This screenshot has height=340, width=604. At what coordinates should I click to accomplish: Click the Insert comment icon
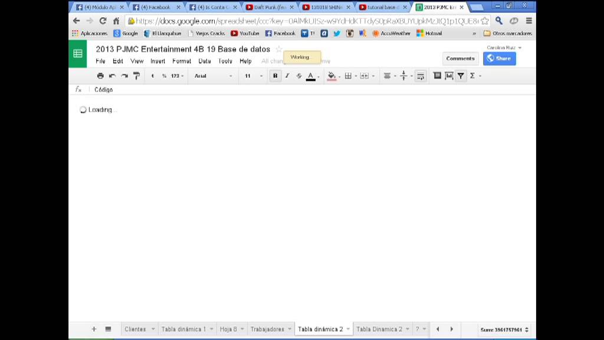[x=437, y=76]
